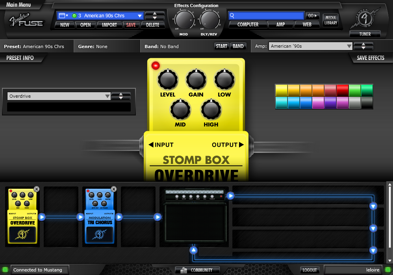Click the BAND button

click(238, 46)
